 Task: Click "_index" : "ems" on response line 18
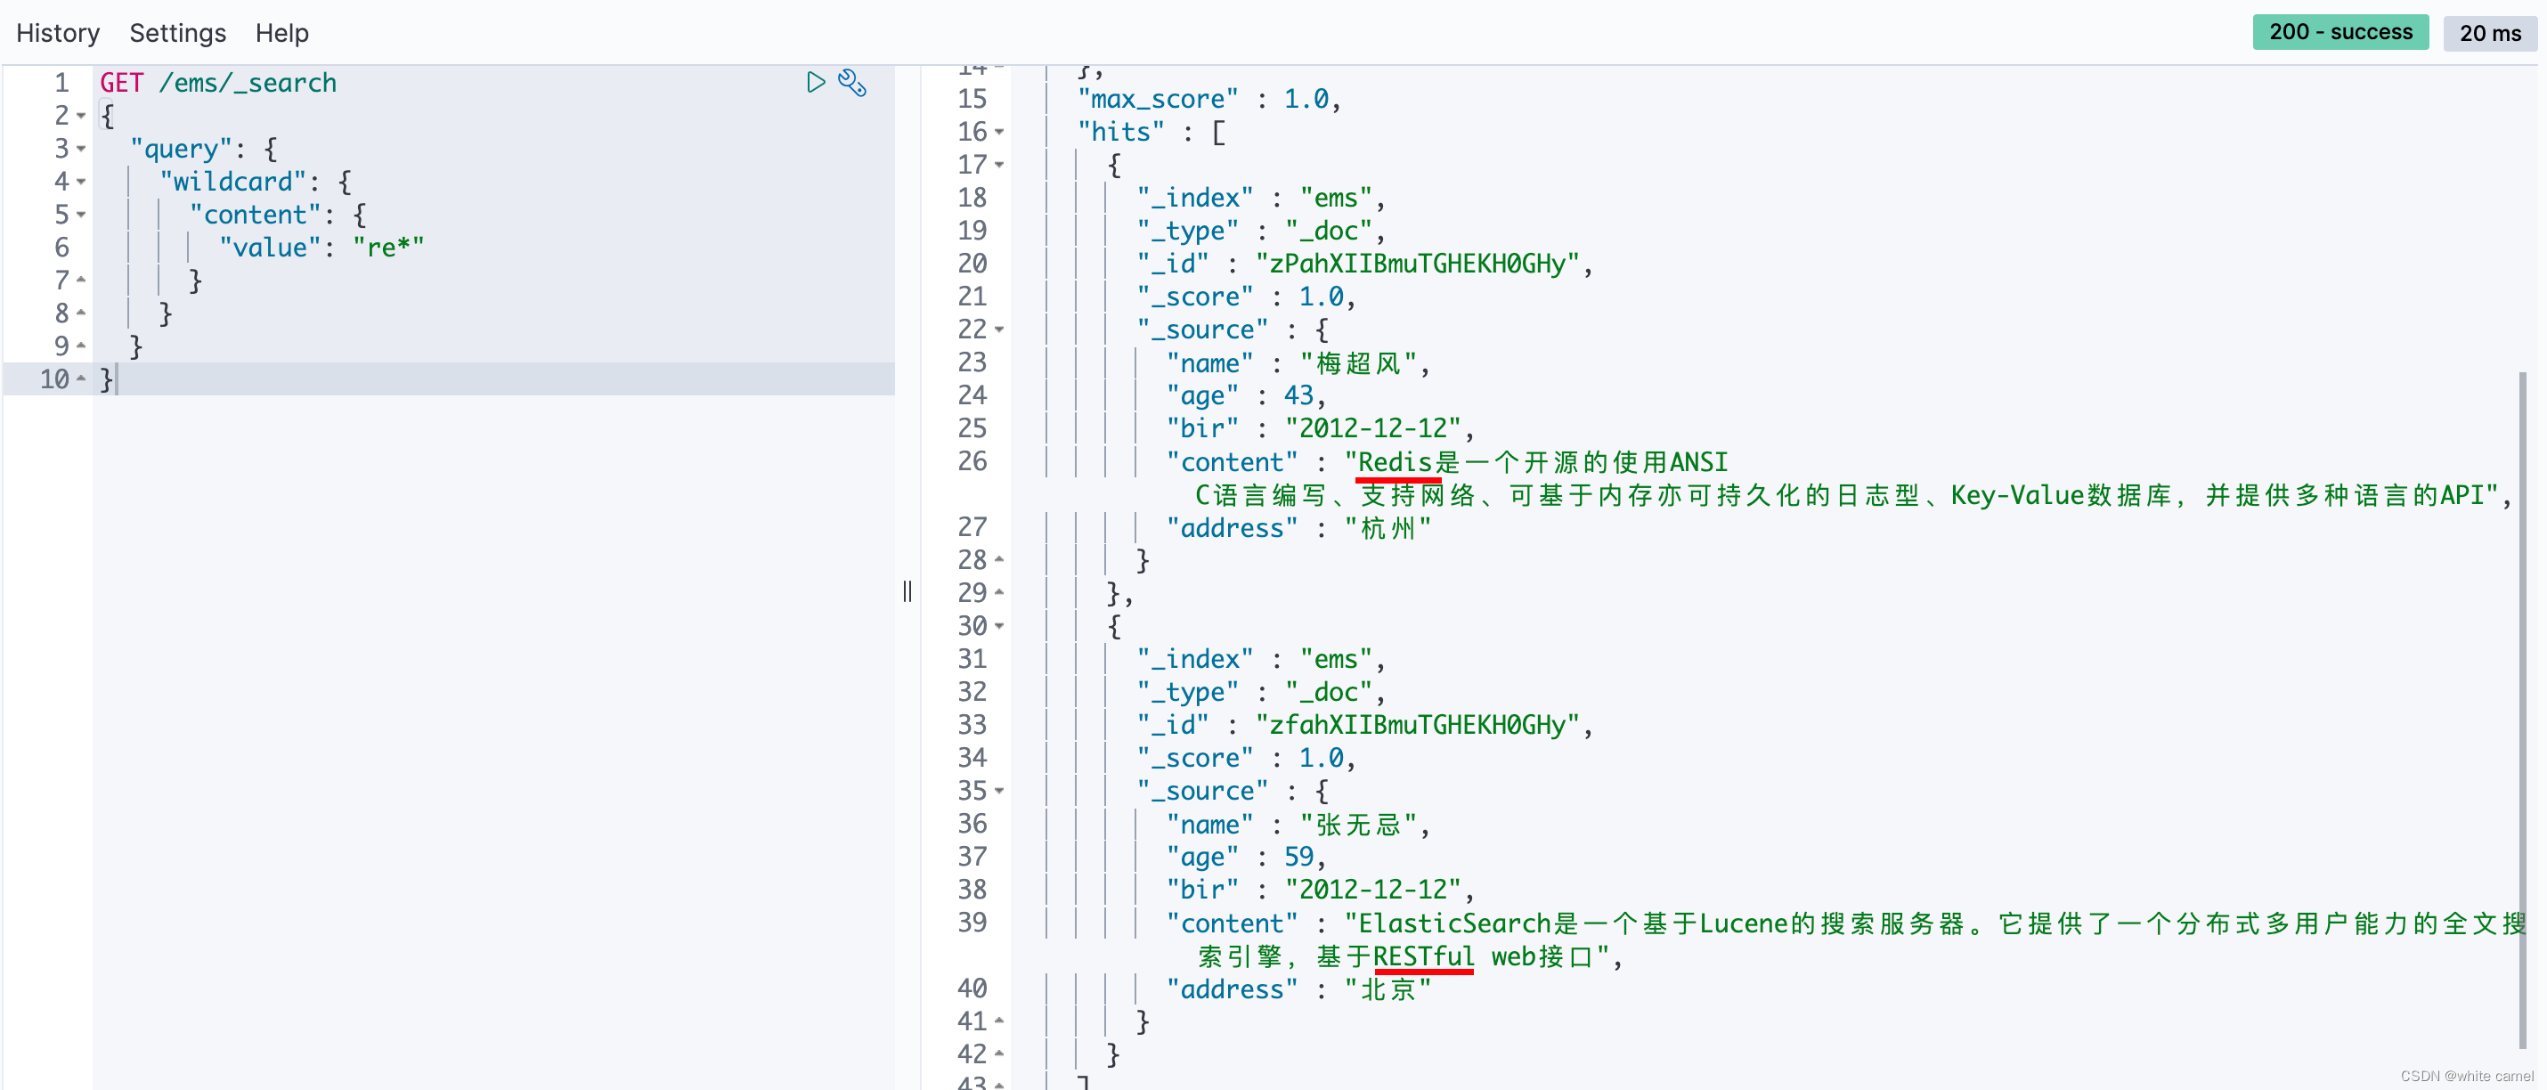click(1255, 198)
